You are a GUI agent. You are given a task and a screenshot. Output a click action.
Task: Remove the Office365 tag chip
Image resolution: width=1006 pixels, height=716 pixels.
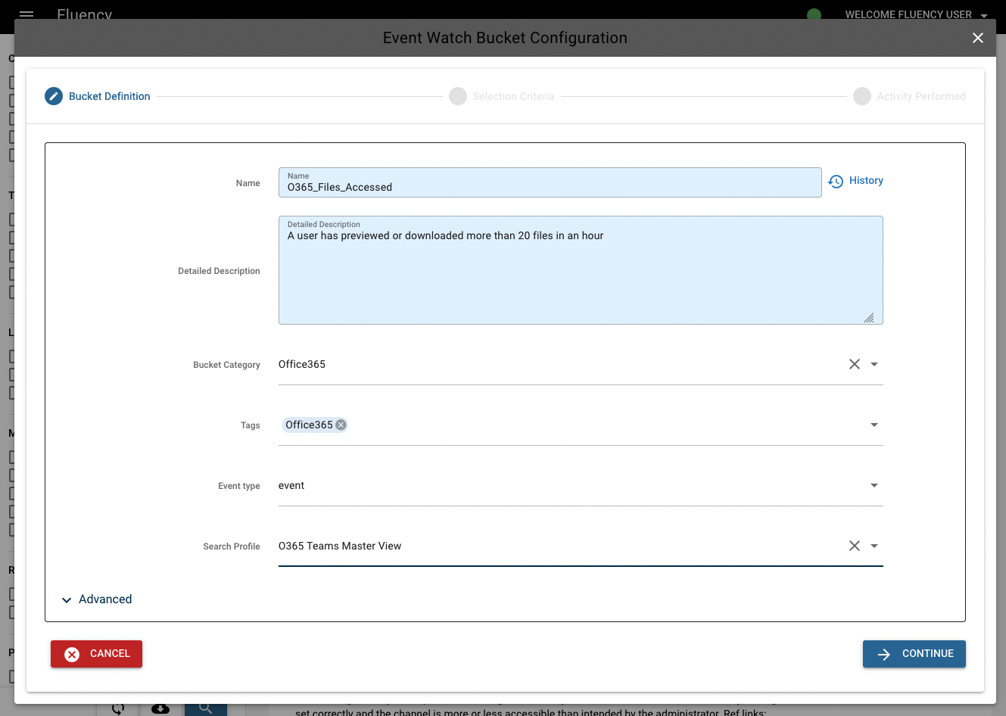[341, 425]
